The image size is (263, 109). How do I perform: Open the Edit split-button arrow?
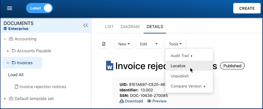coord(156,44)
